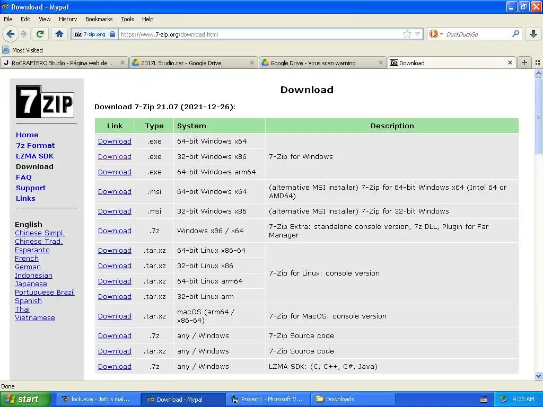
Task: Open the Edit menu
Action: tap(25, 19)
